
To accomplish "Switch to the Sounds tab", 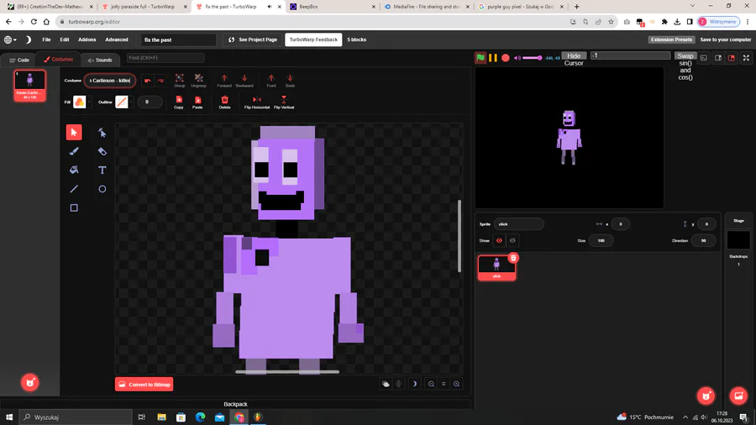I will 100,60.
